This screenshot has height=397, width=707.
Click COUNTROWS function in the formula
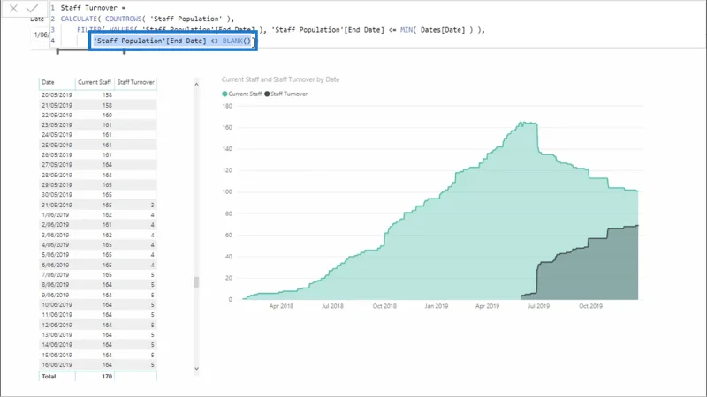point(123,19)
